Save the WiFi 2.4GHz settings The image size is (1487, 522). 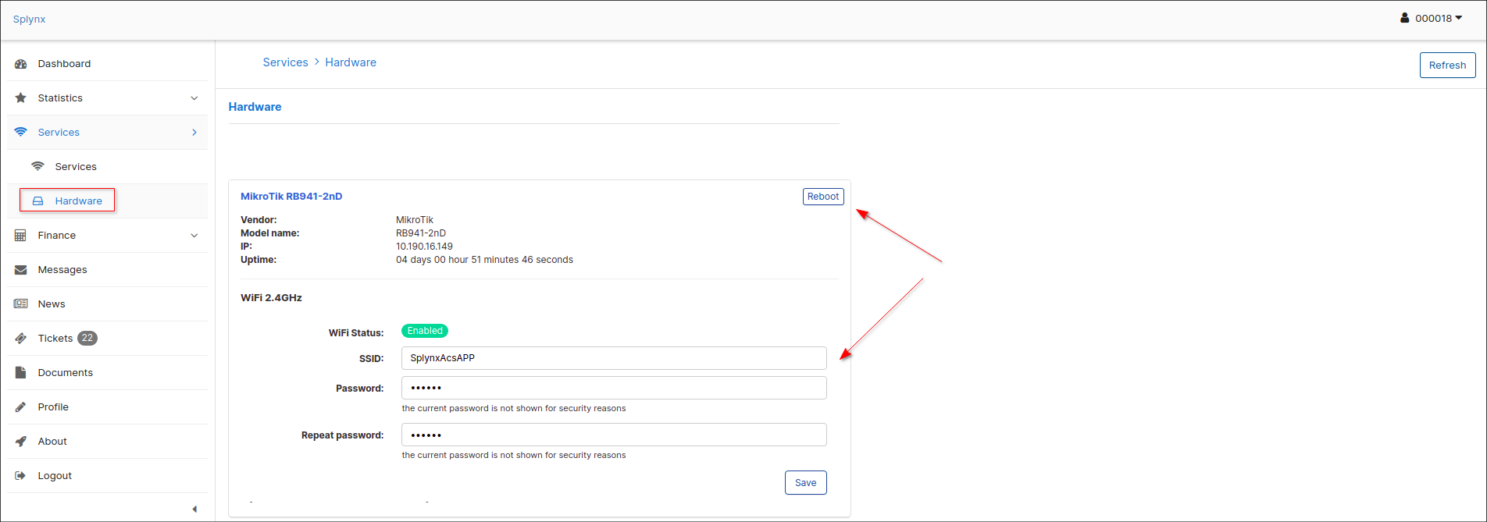pyautogui.click(x=805, y=483)
